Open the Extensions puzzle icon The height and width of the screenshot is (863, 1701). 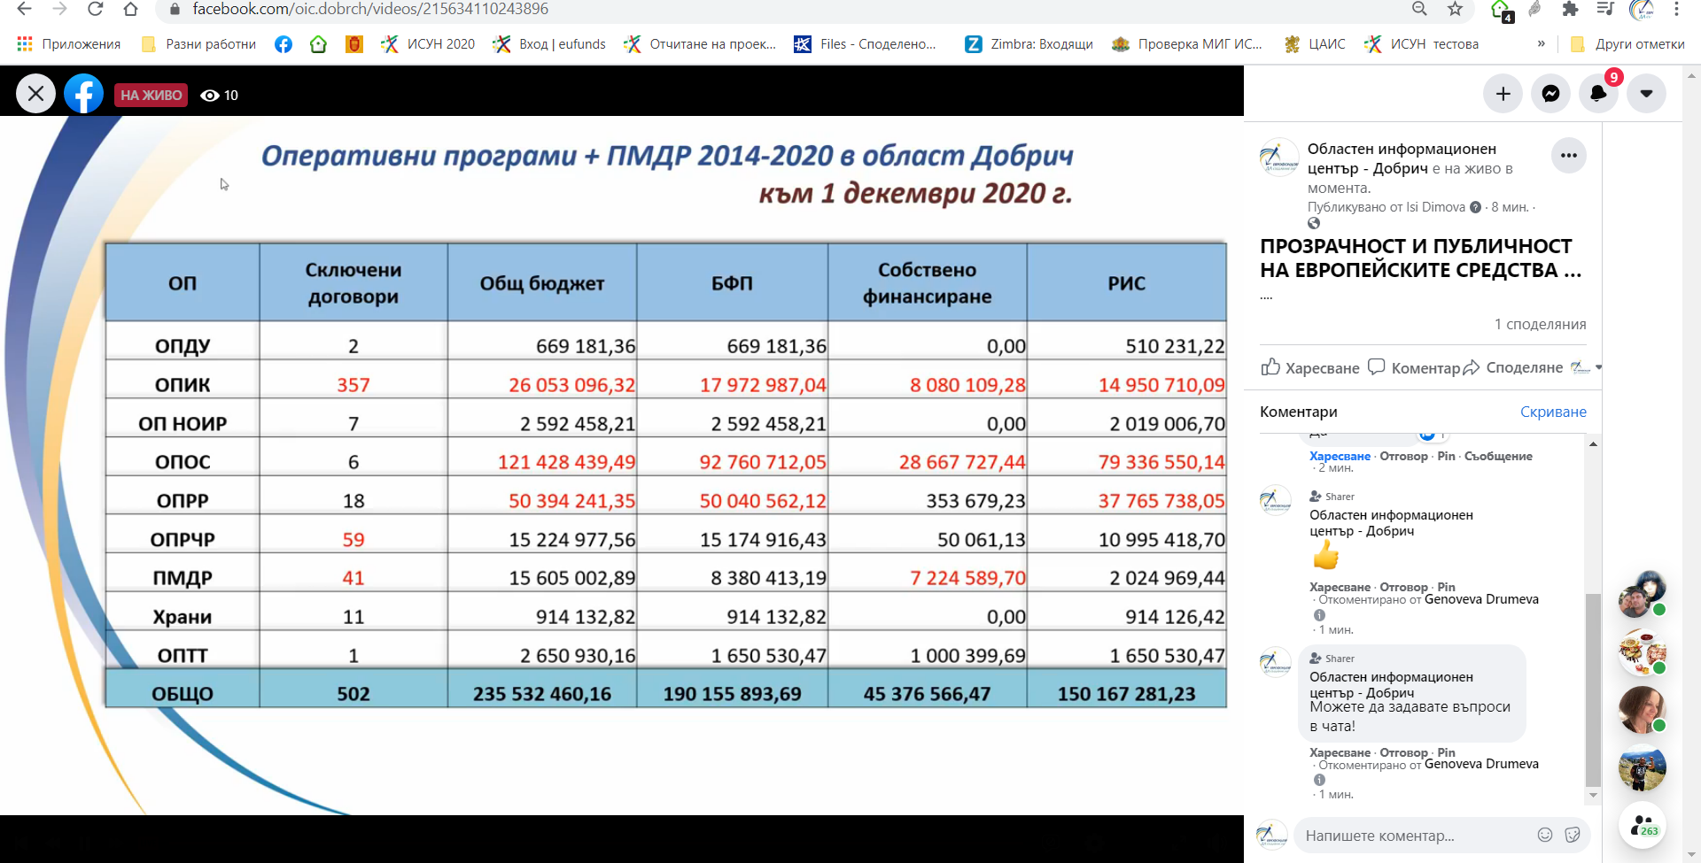(x=1570, y=9)
